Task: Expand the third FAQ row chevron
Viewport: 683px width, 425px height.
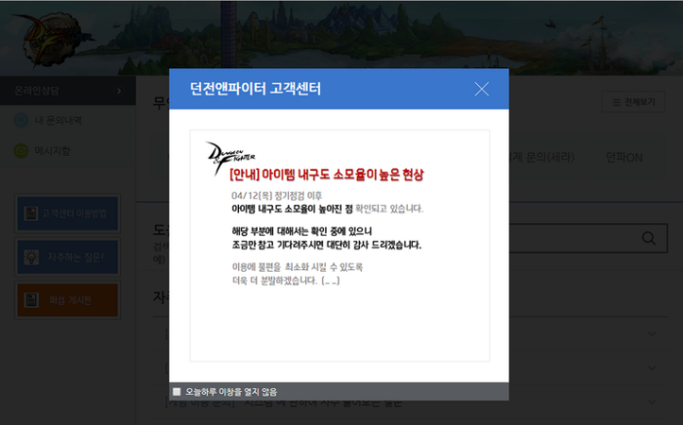Action: click(x=653, y=401)
